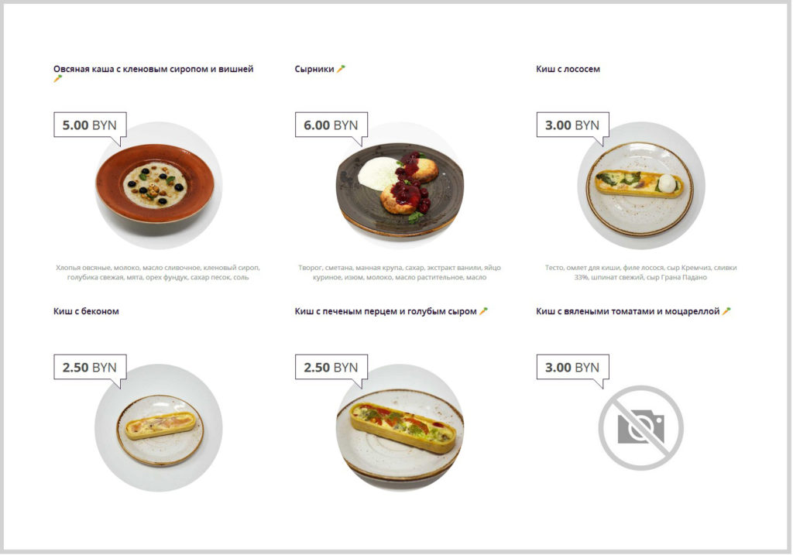Click the 5.00 BYN price tag
Viewport: 793px width, 555px height.
point(89,125)
